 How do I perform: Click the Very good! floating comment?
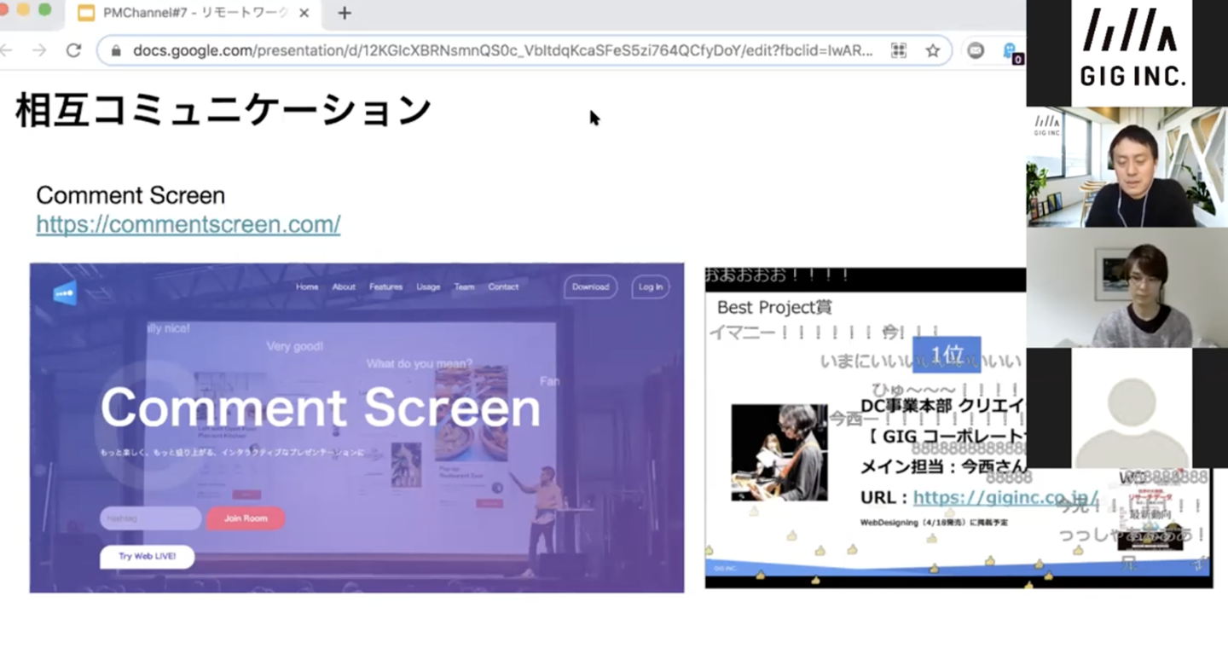click(295, 346)
